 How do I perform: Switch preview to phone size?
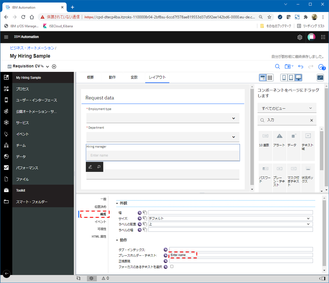[x=284, y=78]
